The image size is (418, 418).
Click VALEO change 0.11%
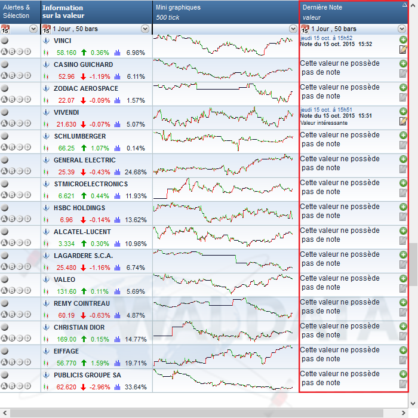100,291
